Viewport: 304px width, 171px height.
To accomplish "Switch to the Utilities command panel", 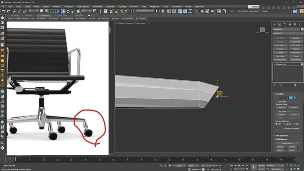I will click(300, 24).
